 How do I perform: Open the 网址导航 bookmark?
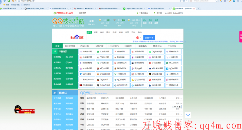tap(15, 5)
